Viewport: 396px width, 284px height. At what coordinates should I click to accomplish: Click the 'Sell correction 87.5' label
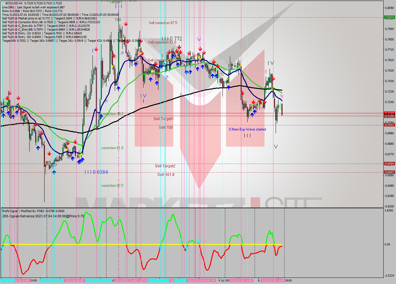click(x=163, y=23)
